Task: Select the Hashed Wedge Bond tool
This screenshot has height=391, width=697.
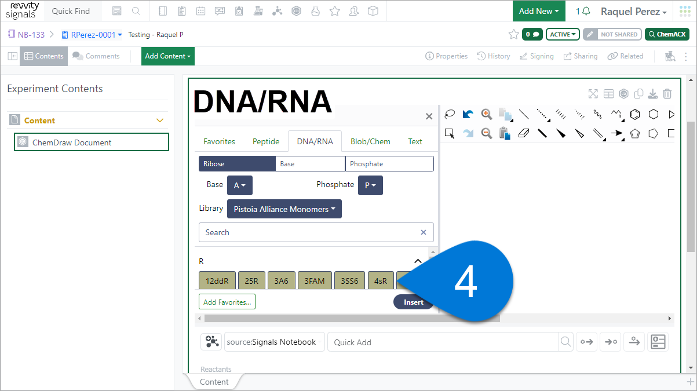Action: [x=579, y=114]
